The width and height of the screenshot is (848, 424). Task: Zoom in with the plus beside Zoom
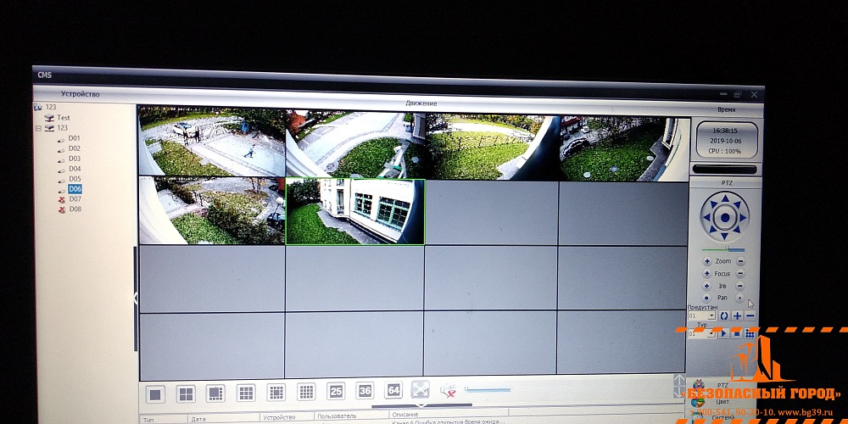point(707,261)
